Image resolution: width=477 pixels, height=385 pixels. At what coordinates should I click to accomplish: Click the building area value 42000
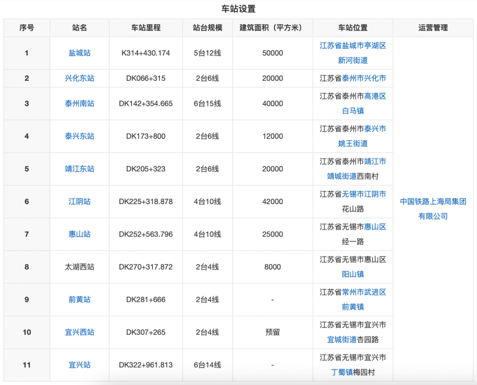[273, 201]
